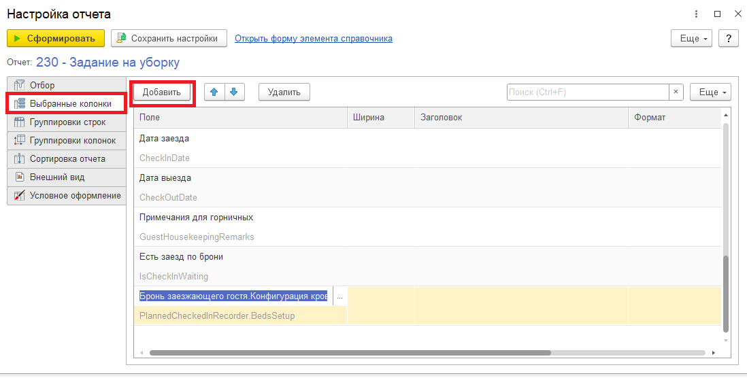
Task: Click the GuestHousekeepingRemarks text
Action: point(197,237)
